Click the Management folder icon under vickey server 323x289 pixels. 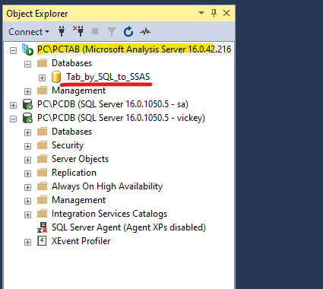[x=43, y=200]
